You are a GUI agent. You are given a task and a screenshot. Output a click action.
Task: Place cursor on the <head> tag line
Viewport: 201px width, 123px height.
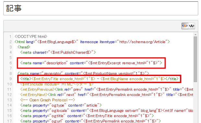pyautogui.click(x=24, y=47)
